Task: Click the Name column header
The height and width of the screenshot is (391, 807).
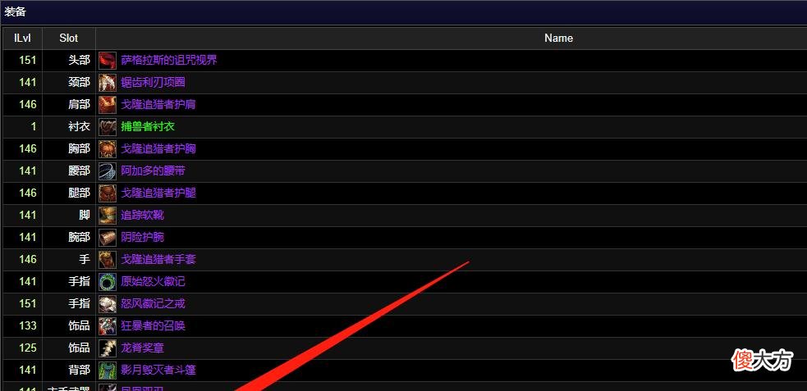Action: (558, 38)
